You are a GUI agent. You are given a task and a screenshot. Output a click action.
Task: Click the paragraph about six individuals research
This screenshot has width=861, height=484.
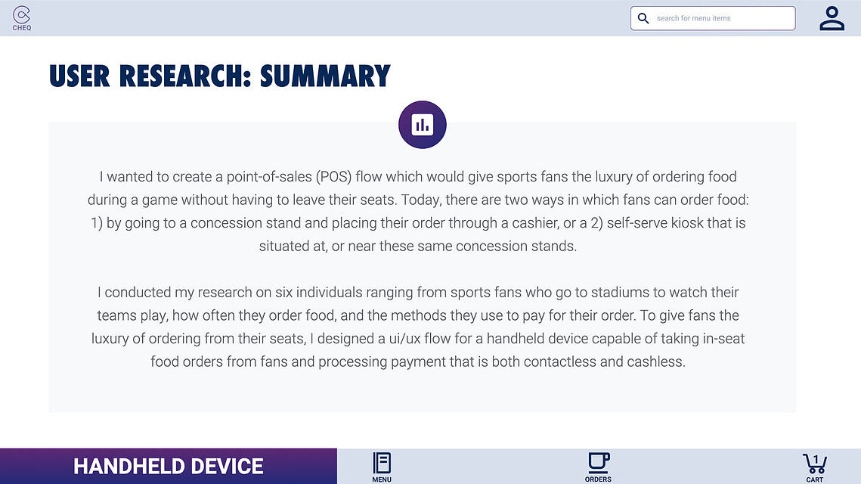tap(418, 327)
